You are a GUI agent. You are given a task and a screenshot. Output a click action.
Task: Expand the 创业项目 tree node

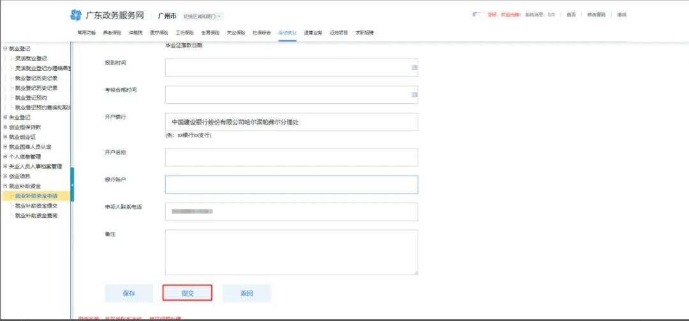(x=5, y=176)
